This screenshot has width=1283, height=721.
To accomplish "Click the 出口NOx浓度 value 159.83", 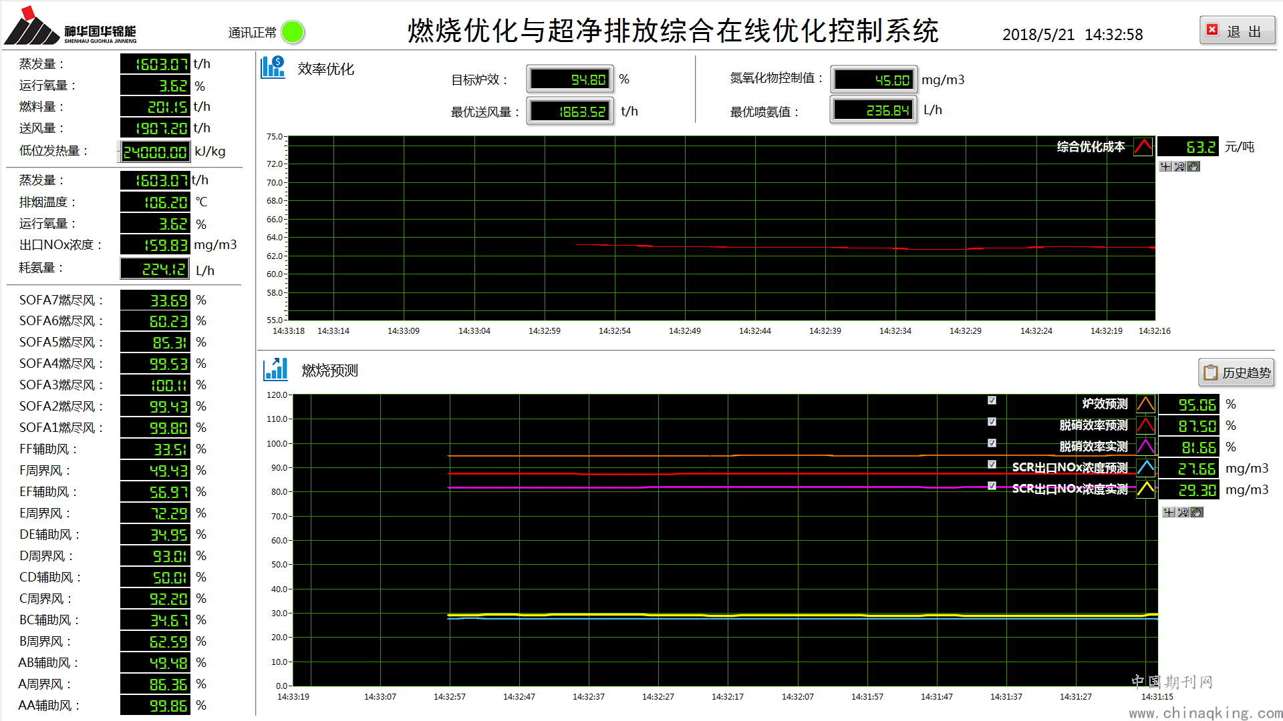I will (x=155, y=245).
